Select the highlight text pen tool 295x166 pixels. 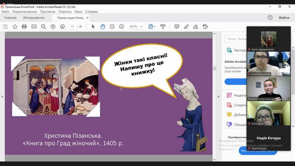click(x=186, y=27)
